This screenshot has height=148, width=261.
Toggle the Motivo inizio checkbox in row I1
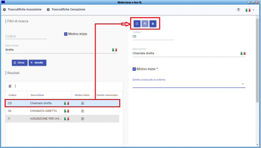(x=83, y=119)
